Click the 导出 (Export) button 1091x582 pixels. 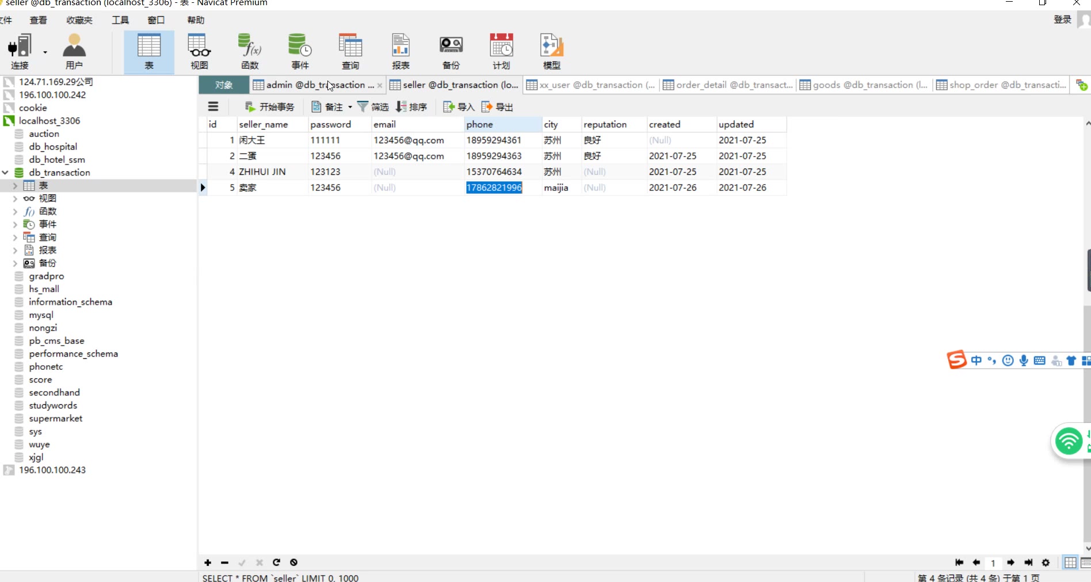[497, 107]
